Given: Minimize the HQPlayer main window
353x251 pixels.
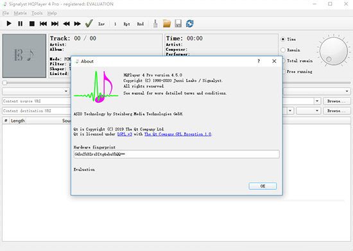Looking at the screenshot, I should click(314, 4).
